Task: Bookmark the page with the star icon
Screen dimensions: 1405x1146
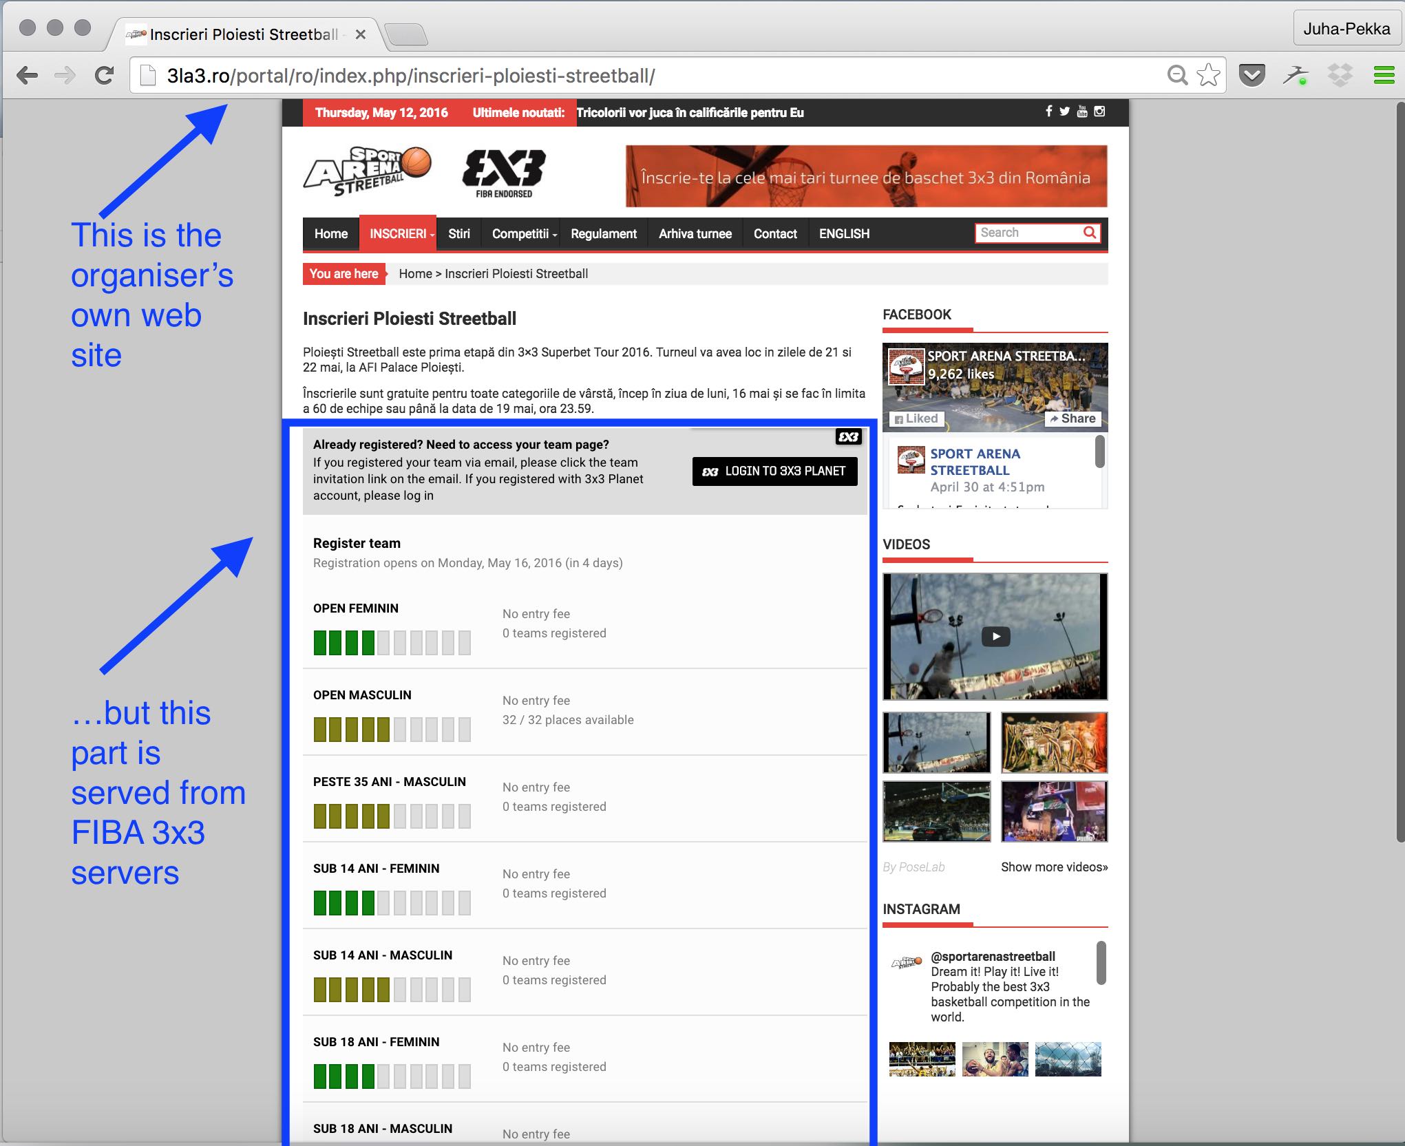Action: click(1208, 75)
